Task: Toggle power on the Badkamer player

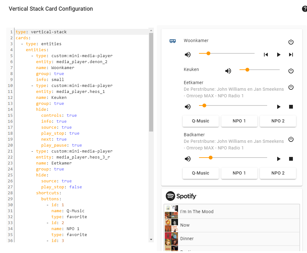Action: pyautogui.click(x=291, y=139)
